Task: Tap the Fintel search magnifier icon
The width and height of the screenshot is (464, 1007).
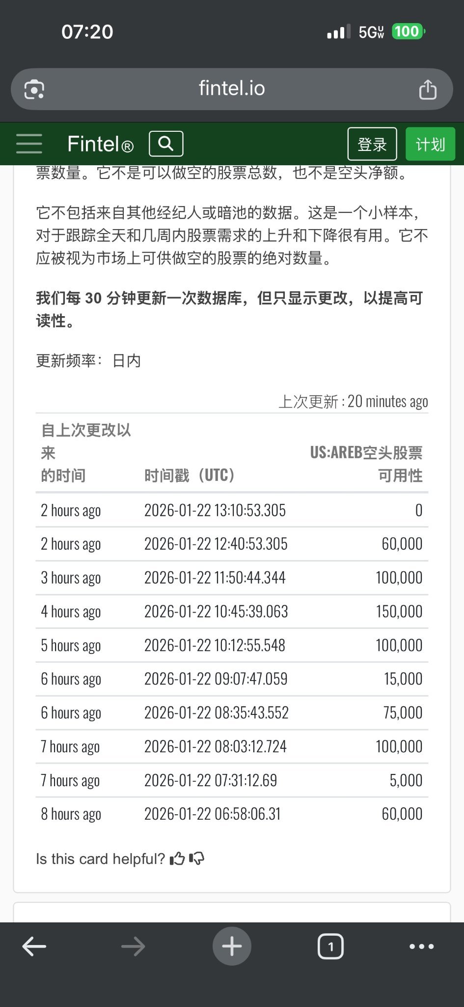Action: coord(166,144)
